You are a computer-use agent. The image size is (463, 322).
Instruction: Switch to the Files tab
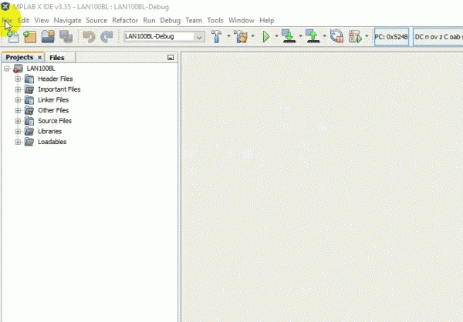(x=56, y=58)
